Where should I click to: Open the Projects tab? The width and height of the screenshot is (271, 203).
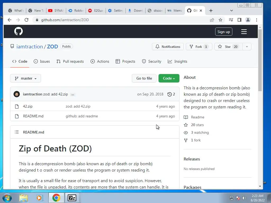125,61
